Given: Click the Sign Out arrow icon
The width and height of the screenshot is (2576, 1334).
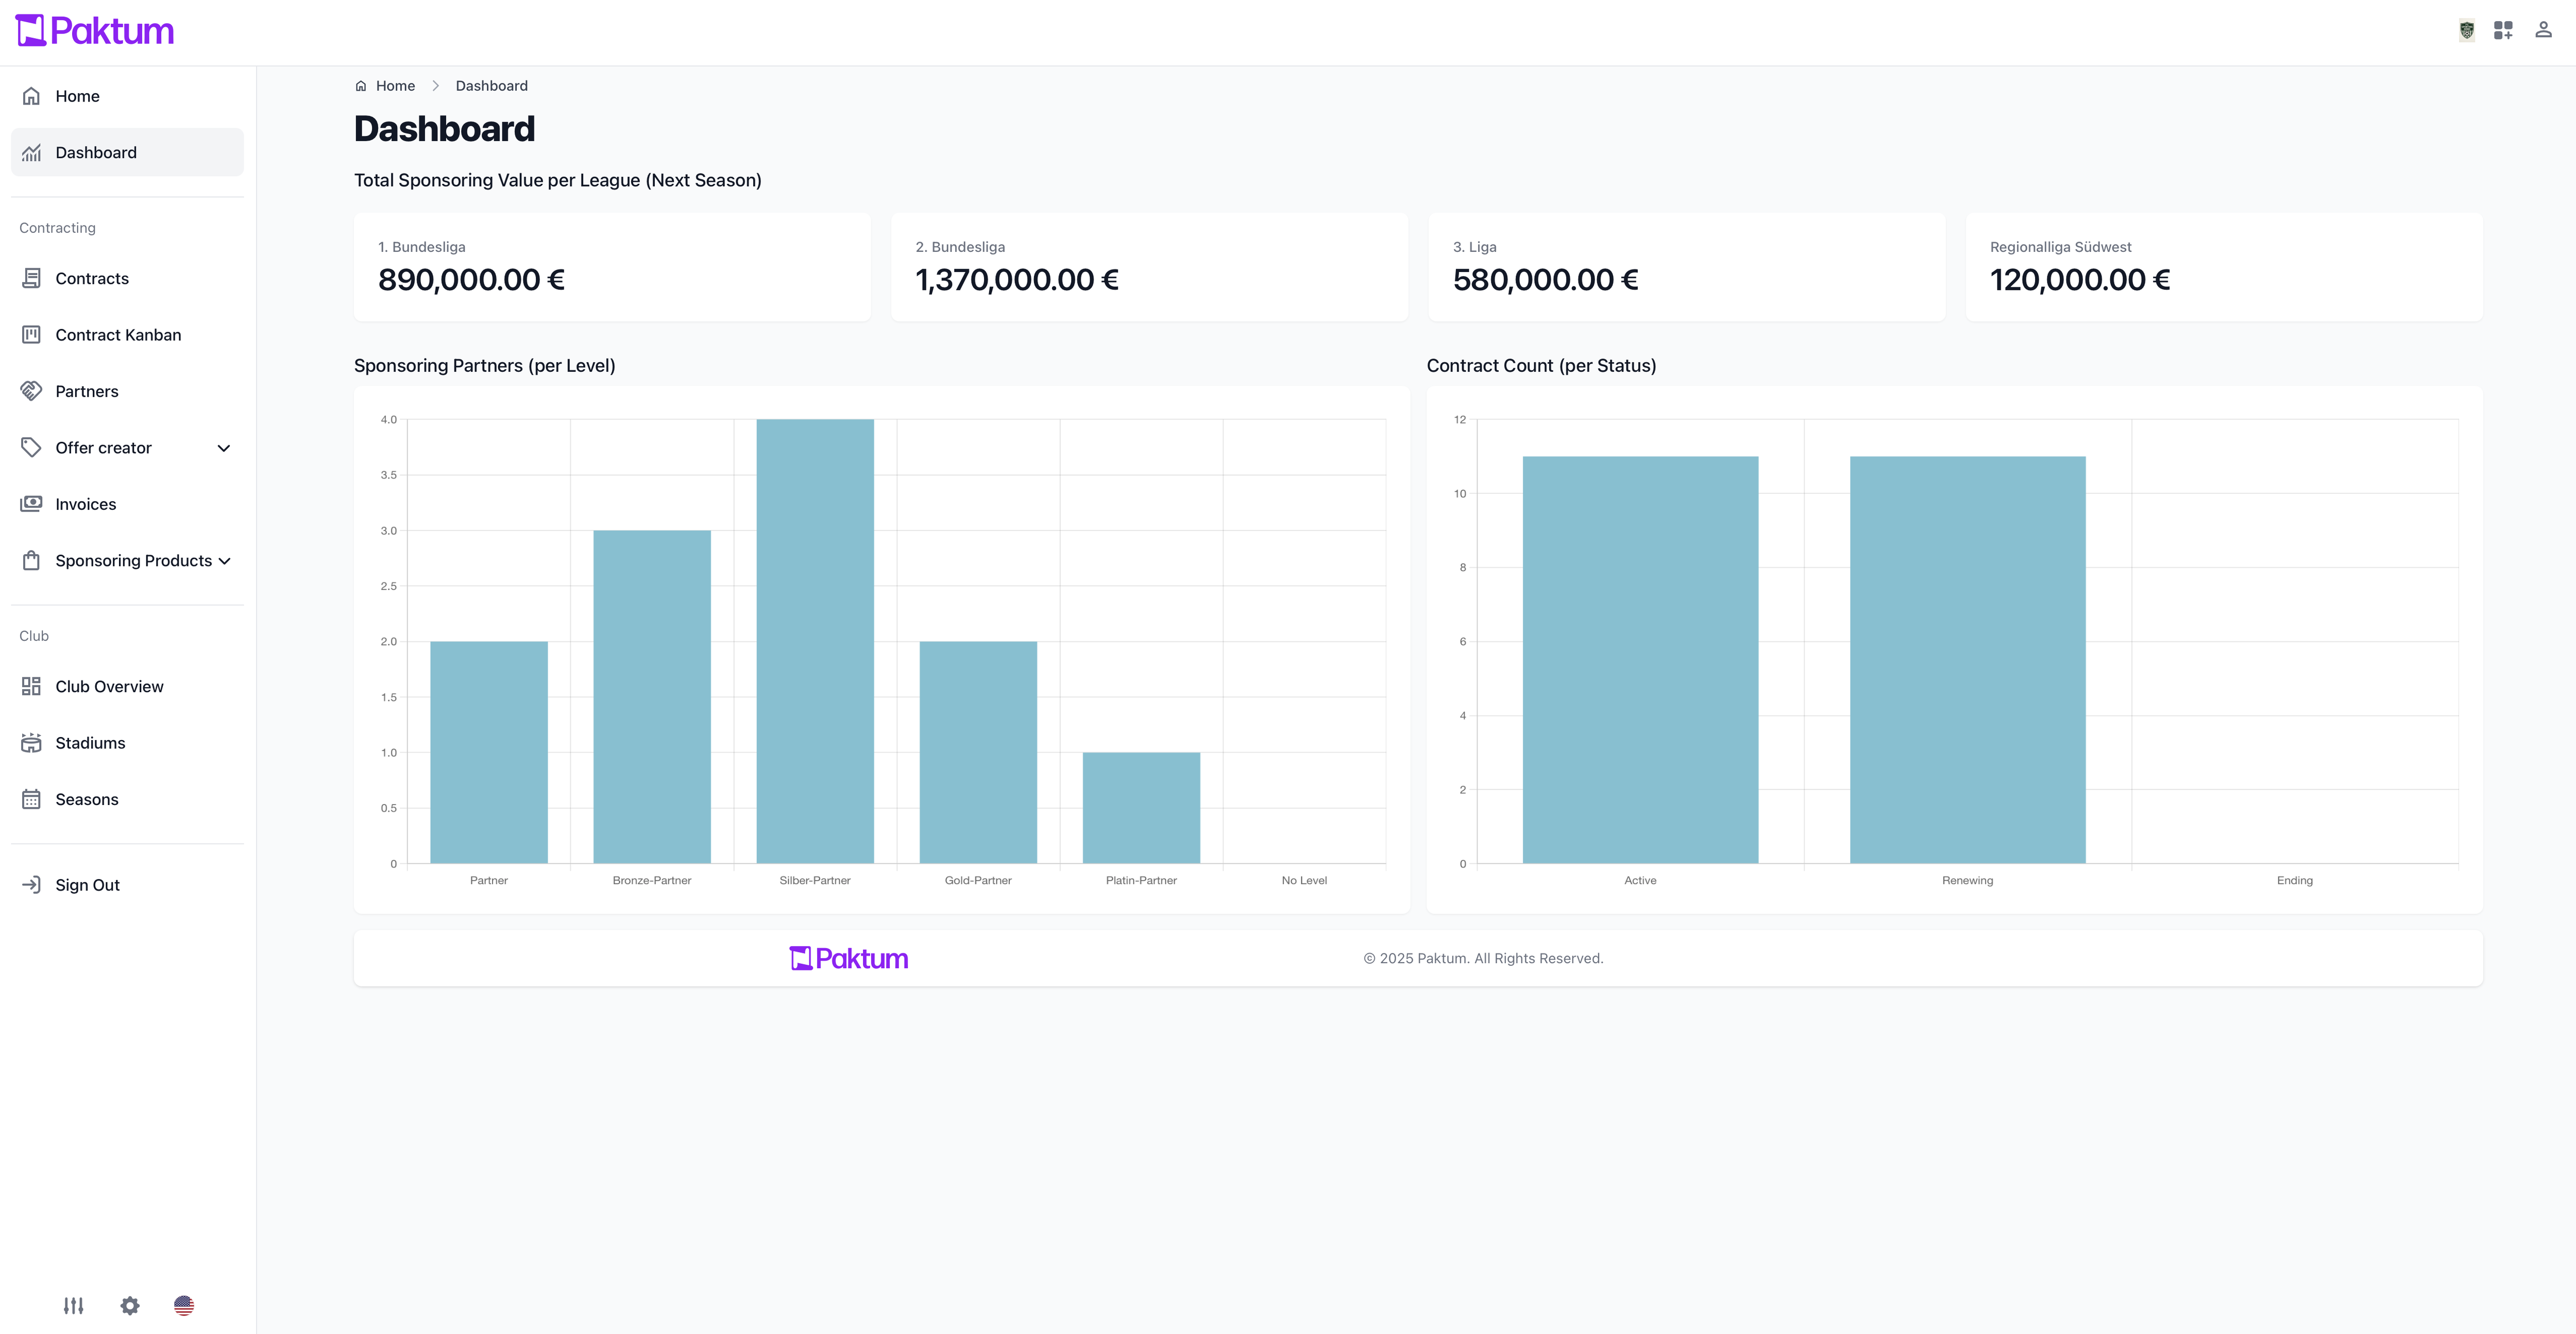Looking at the screenshot, I should coord(32,885).
